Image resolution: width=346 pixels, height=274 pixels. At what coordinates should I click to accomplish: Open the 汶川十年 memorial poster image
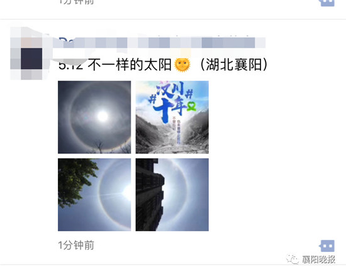(172, 117)
